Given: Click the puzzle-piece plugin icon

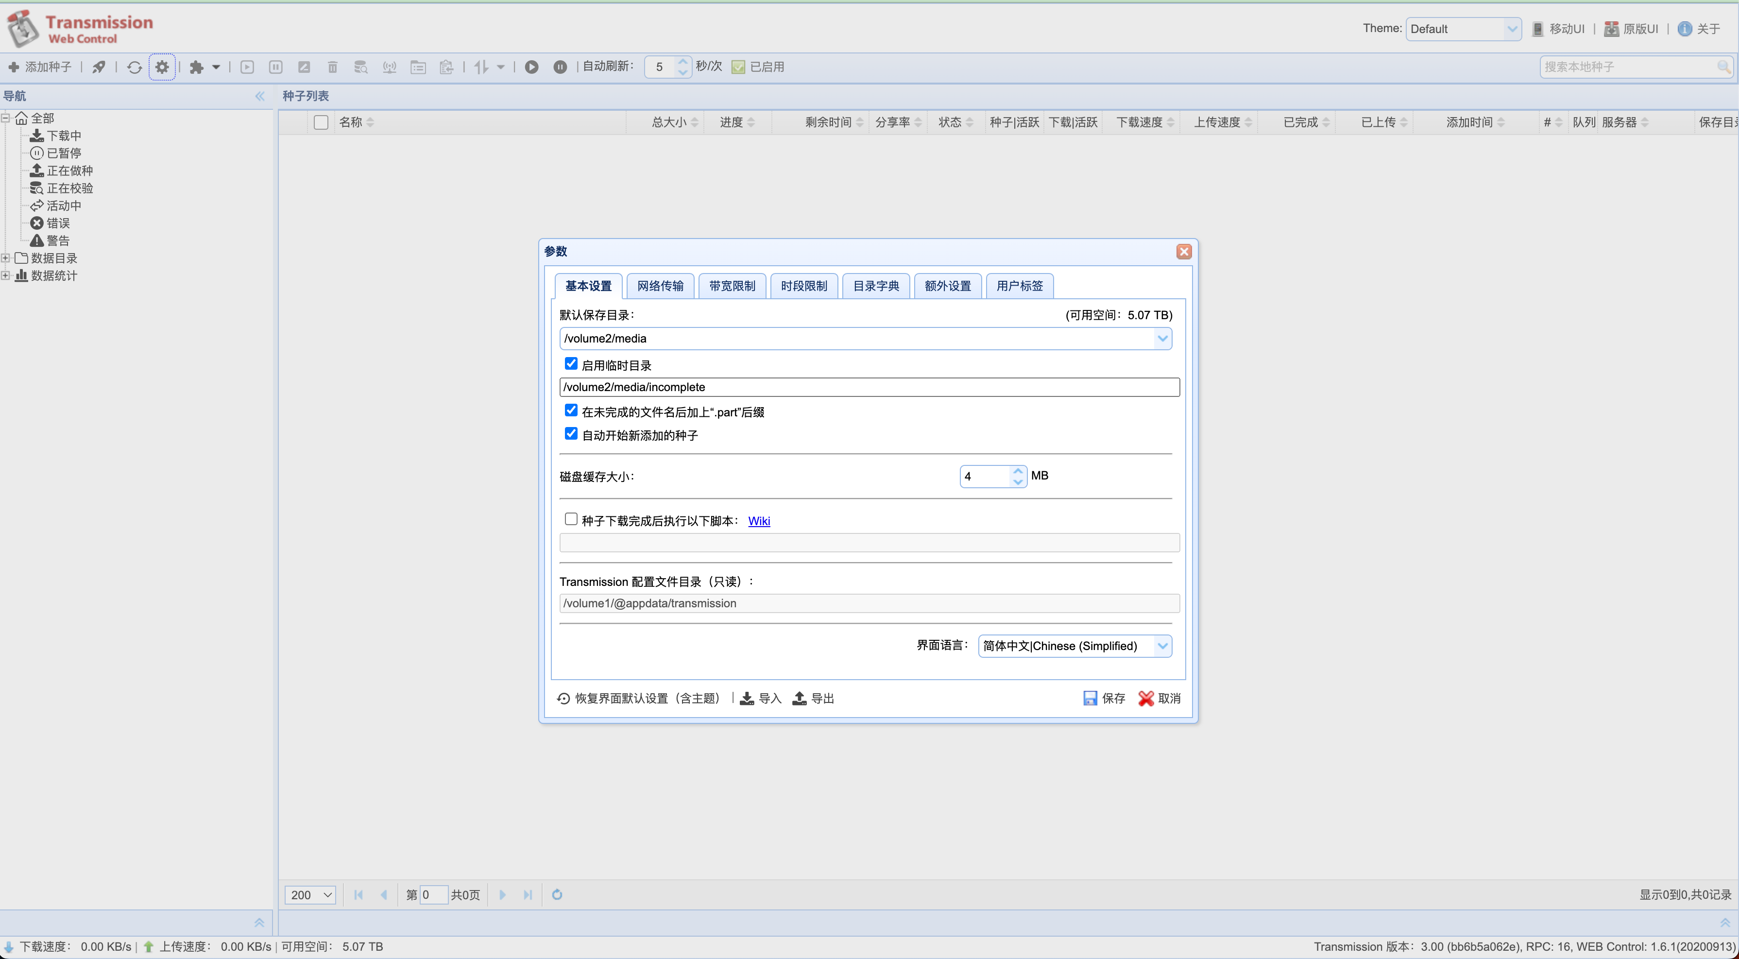Looking at the screenshot, I should point(196,67).
